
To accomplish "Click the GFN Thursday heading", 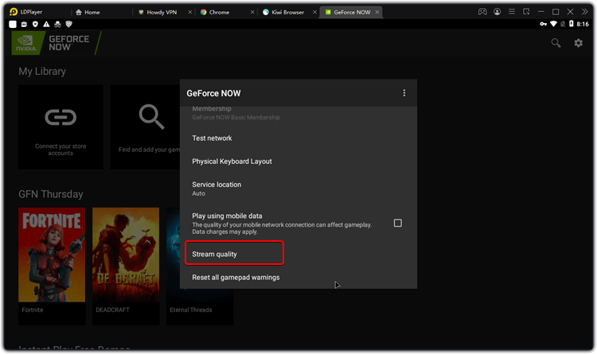I will pyautogui.click(x=51, y=194).
